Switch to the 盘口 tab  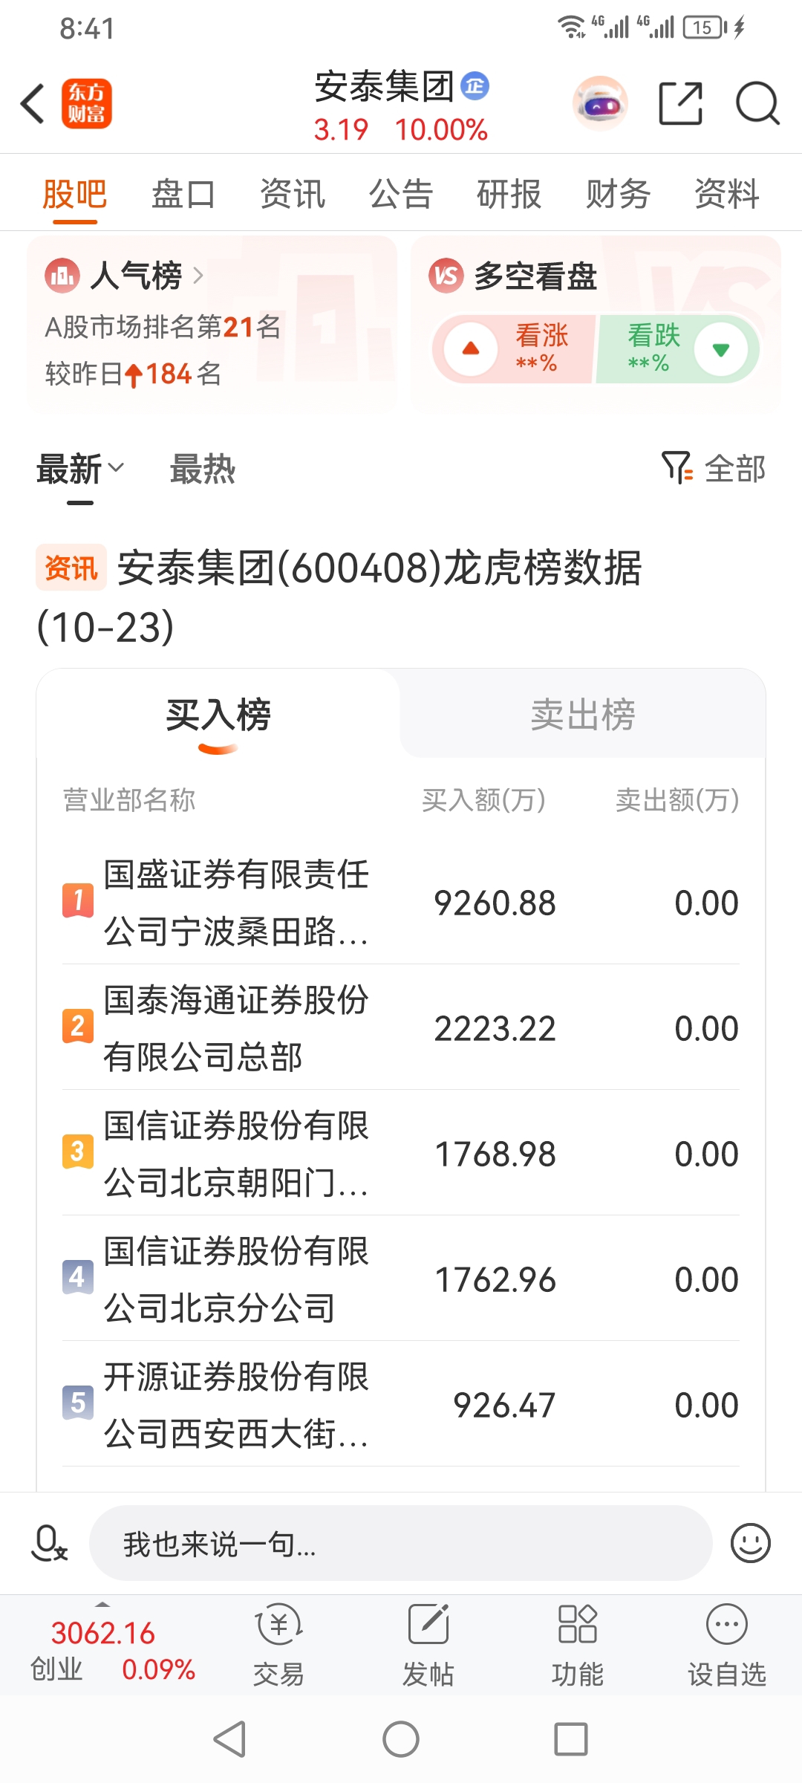click(183, 195)
